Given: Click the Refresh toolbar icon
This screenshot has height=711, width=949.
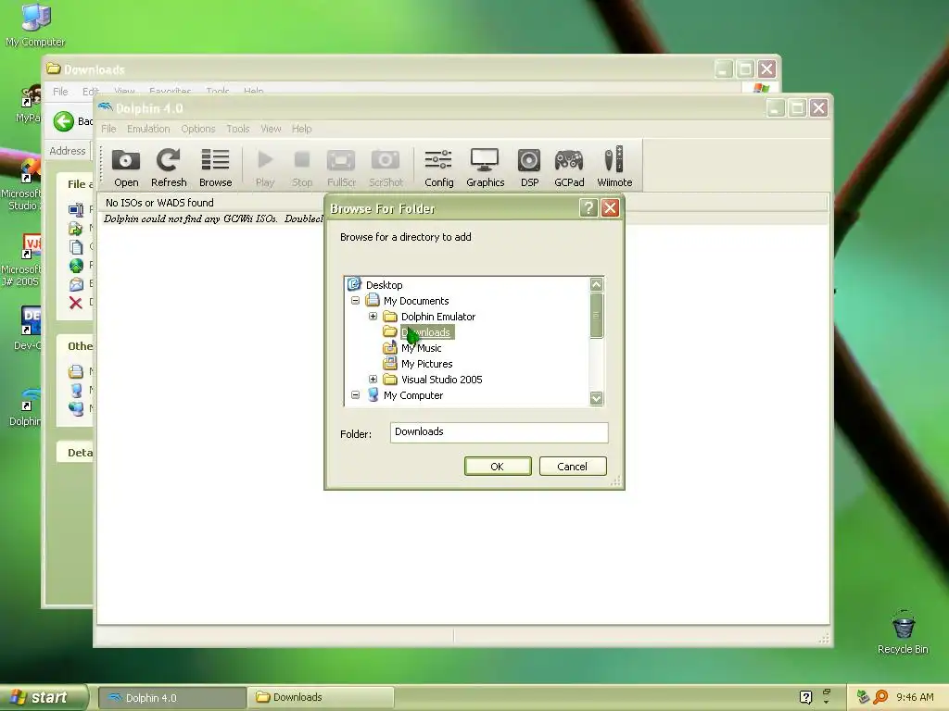Looking at the screenshot, I should 169,168.
